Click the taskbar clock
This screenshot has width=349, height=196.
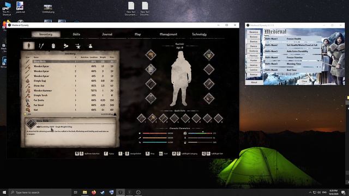coord(333,192)
